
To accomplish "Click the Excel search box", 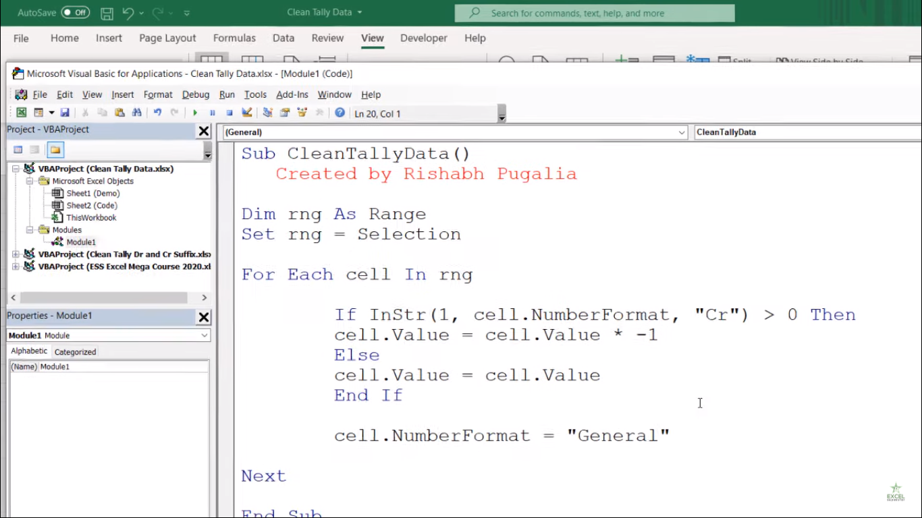I will click(x=595, y=13).
